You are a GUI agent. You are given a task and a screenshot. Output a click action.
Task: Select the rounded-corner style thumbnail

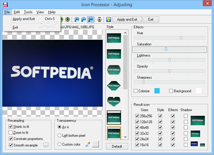pos(114,70)
